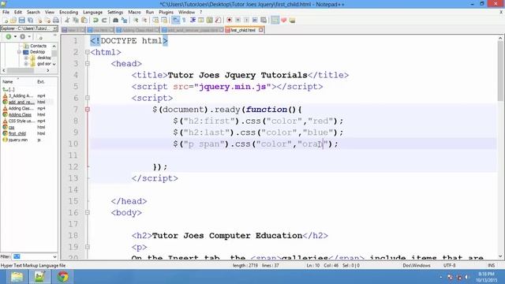The width and height of the screenshot is (505, 284).
Task: Collapse the Desktop node in Explorer tree
Action: tap(19, 52)
